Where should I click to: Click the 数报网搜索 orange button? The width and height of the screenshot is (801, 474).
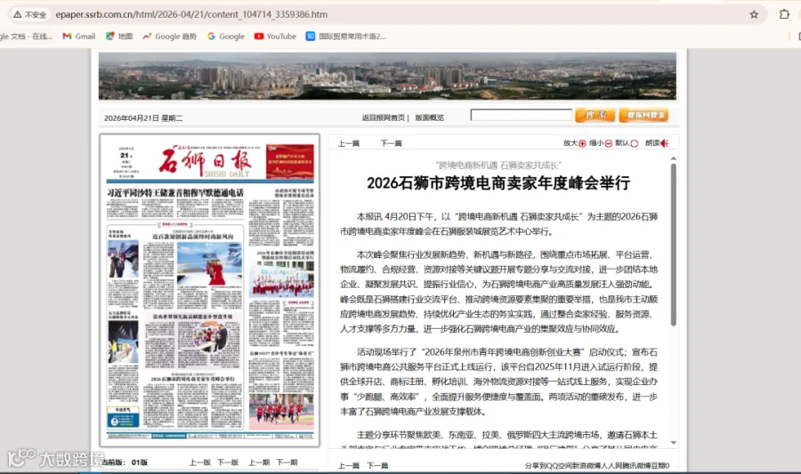click(x=643, y=116)
